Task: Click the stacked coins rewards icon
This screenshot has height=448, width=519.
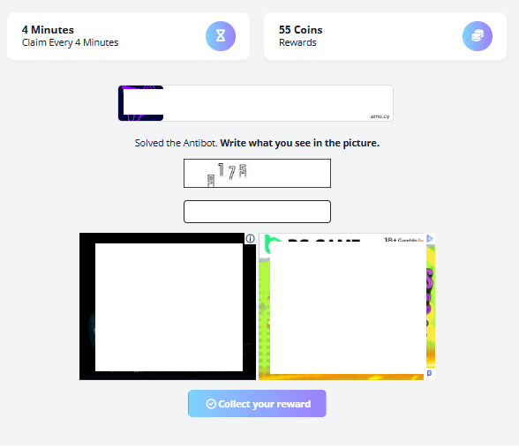Action: (477, 36)
